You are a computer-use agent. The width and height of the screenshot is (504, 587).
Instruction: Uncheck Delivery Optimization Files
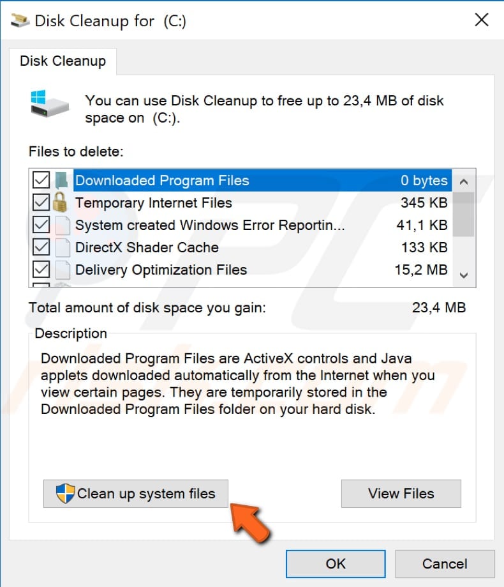click(x=40, y=270)
